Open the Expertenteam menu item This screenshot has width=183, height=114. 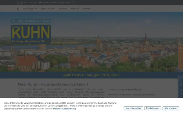coord(48,9)
